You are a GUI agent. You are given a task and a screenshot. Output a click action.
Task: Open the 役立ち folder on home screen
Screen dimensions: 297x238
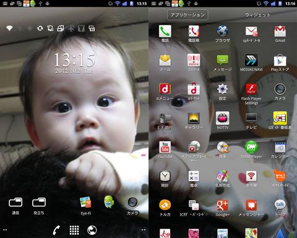[39, 206]
